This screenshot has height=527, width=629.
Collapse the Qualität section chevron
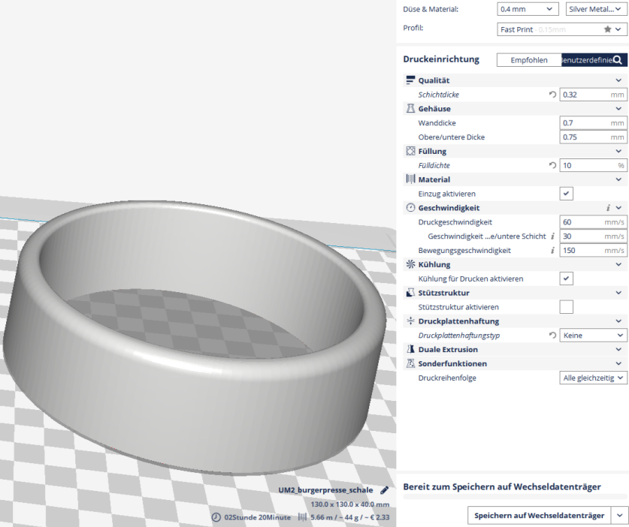[x=618, y=80]
